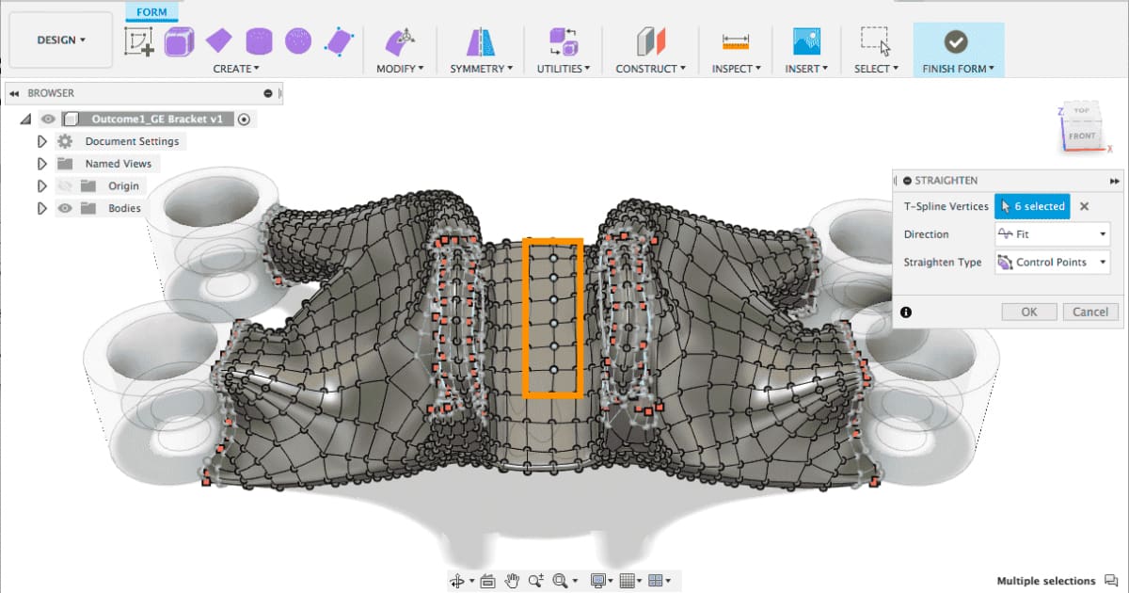Click the Mirror symmetry icon

(x=481, y=41)
